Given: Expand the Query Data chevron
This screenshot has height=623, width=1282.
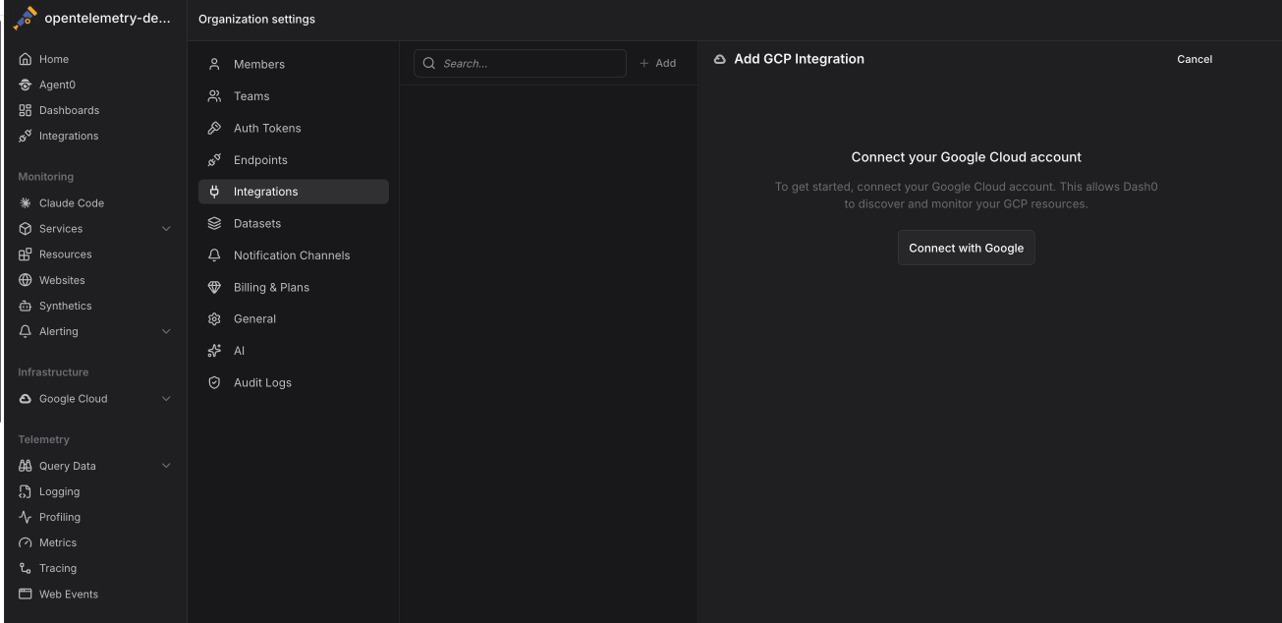Looking at the screenshot, I should click(166, 466).
